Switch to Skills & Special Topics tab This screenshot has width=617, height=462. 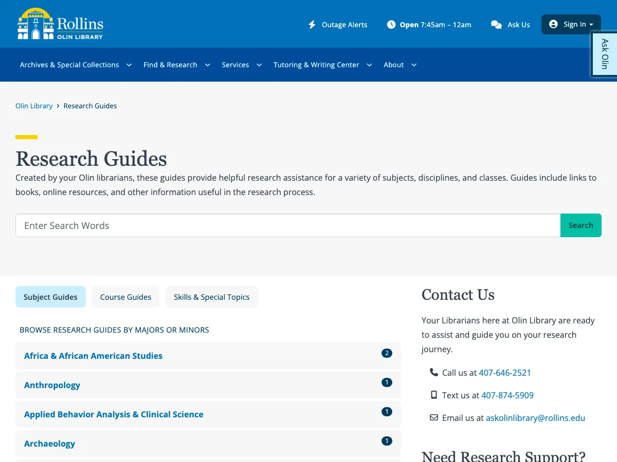coord(212,297)
